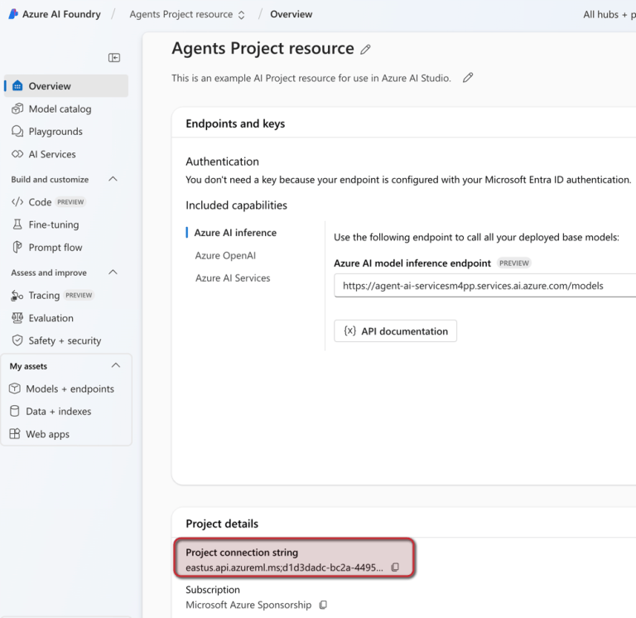The width and height of the screenshot is (636, 618).
Task: Click the Endpoints and keys heading
Action: (235, 123)
